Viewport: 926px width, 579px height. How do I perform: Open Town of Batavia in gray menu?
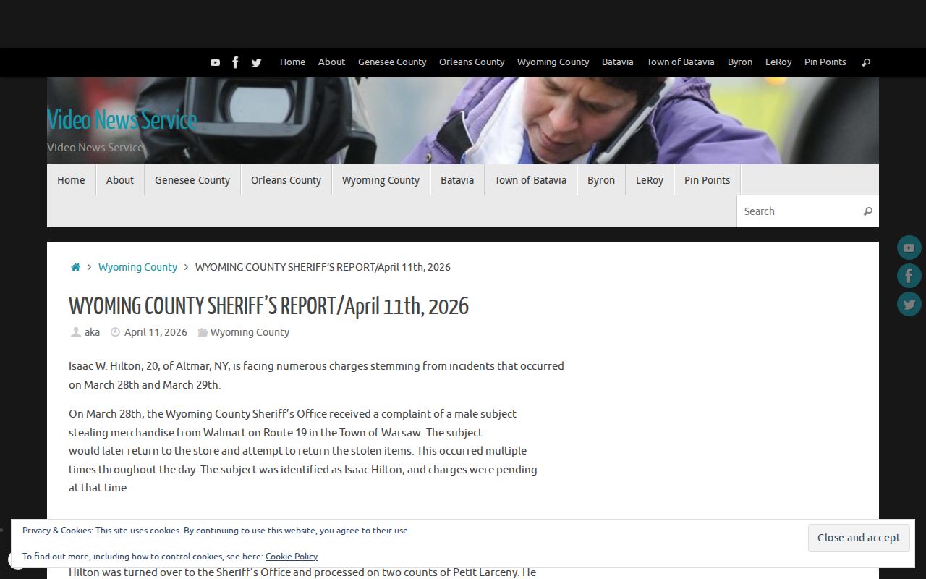click(530, 180)
